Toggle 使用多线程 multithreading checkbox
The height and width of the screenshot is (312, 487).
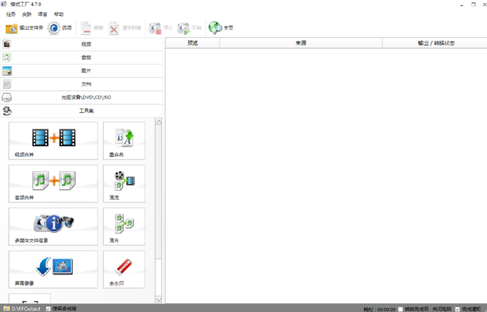tap(48, 309)
